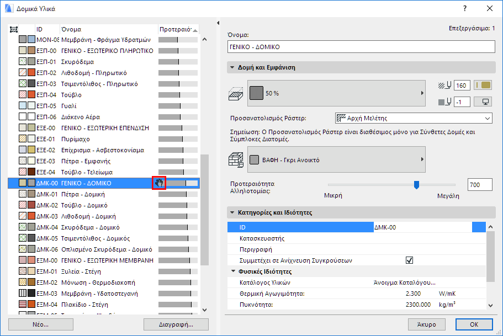Viewport: 503px width, 336px height.
Task: Click the fill icon of ΜΟΝ-08 Μεμβράνη - Φράγμα Υδρατμών
Action: [x=23, y=40]
